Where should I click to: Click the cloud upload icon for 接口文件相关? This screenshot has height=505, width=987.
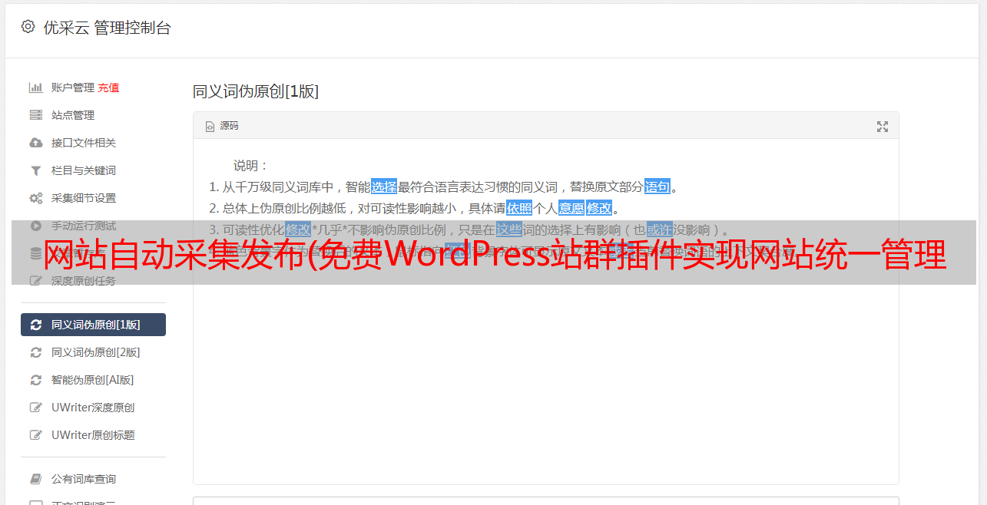click(35, 143)
